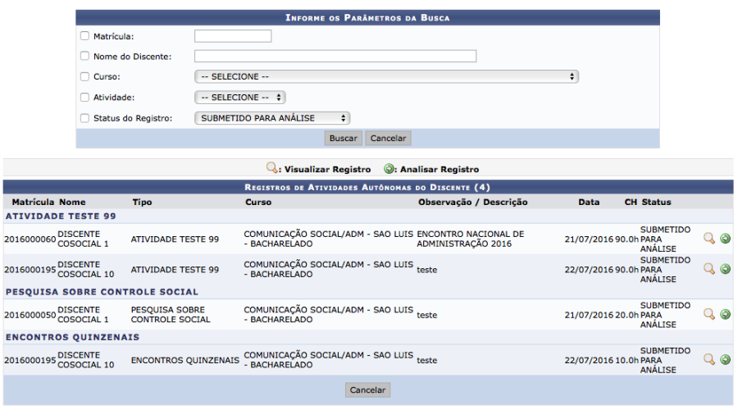View the ENCONTROS QUINZENAIS record
Screen dimensions: 738x410
coord(709,359)
